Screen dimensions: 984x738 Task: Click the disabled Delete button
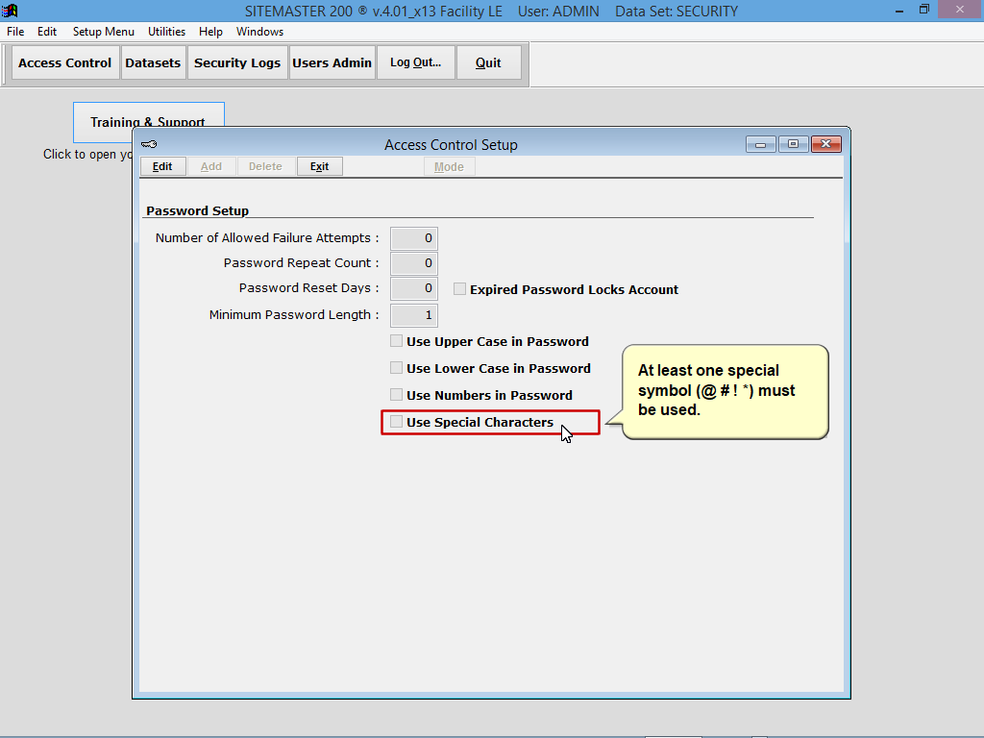[x=265, y=166]
